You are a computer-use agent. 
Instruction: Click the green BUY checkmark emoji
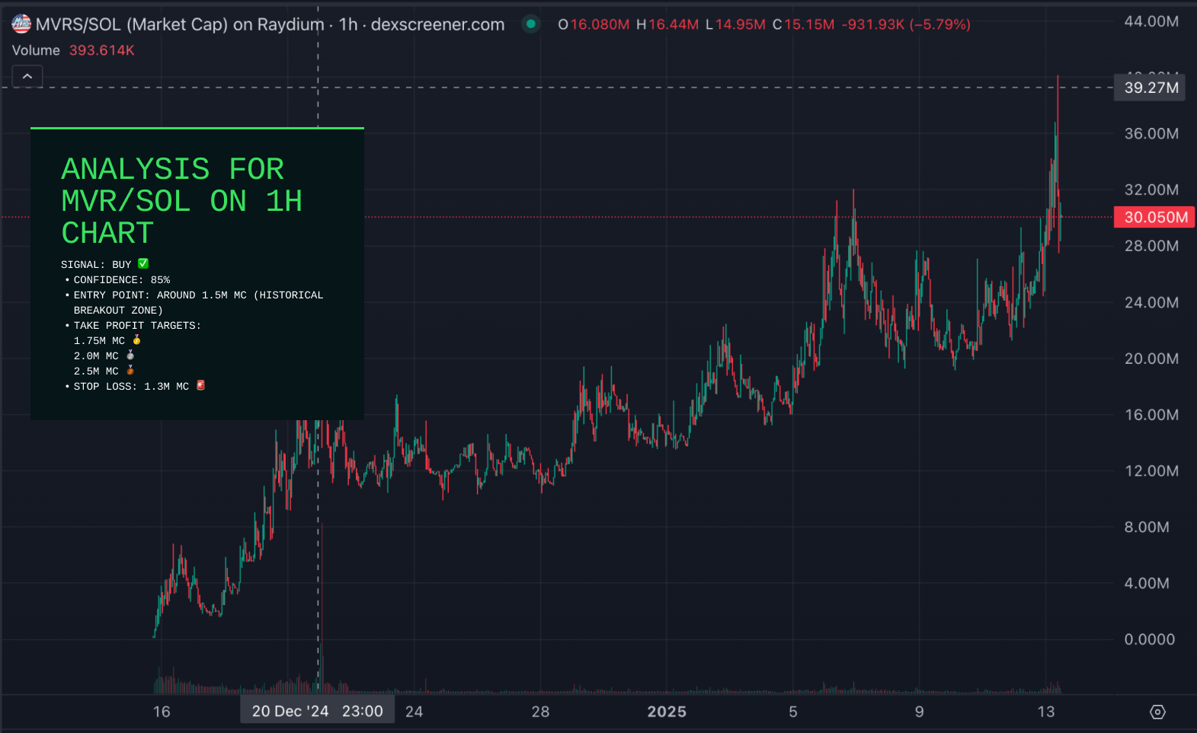143,264
